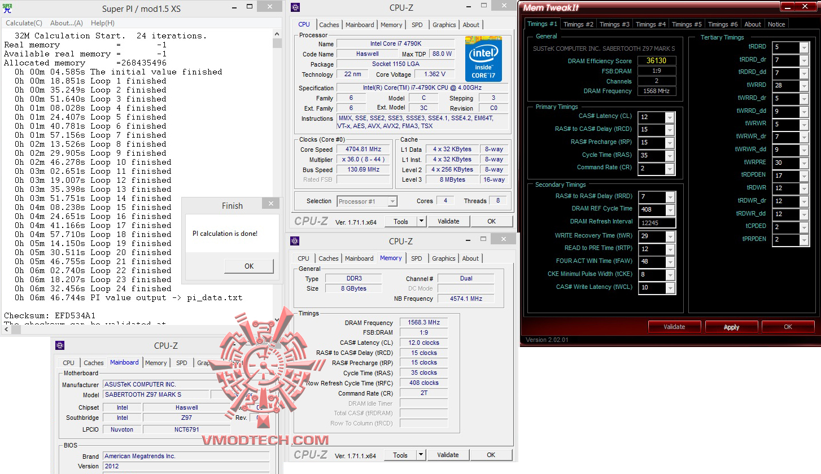This screenshot has height=474, width=821.
Task: Click the OK button in Mem TweakIt
Action: click(x=788, y=327)
